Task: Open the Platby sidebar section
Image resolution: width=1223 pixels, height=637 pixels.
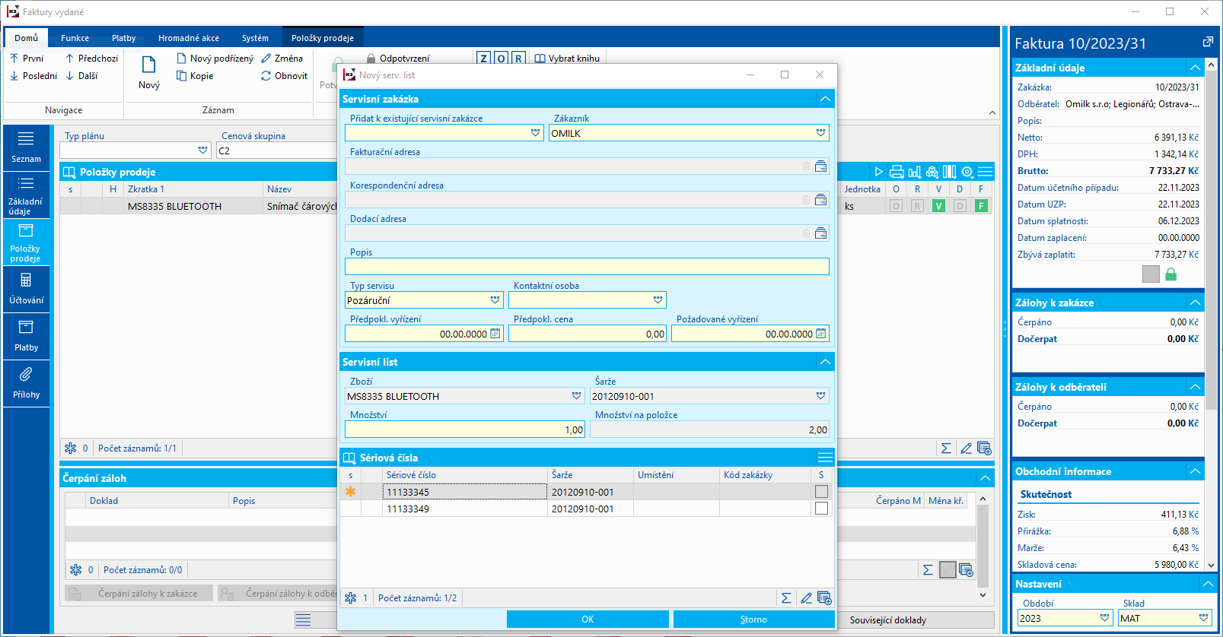Action: tap(26, 336)
